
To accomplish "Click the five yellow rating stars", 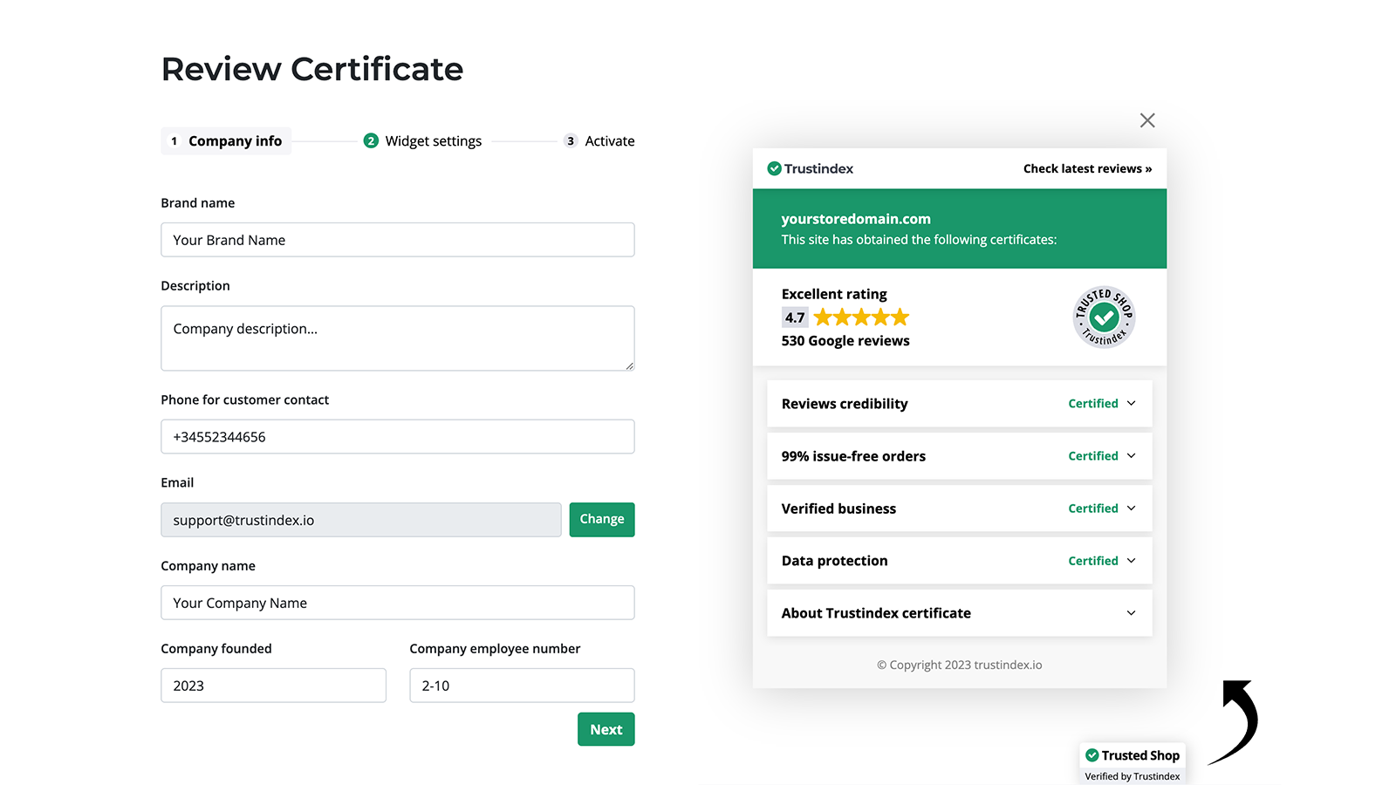I will click(x=861, y=317).
